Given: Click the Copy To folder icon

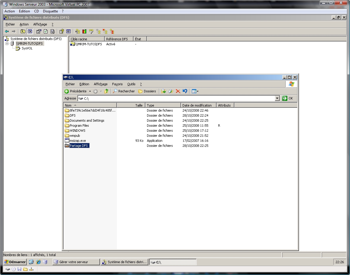Looking at the screenshot, I should [171, 91].
